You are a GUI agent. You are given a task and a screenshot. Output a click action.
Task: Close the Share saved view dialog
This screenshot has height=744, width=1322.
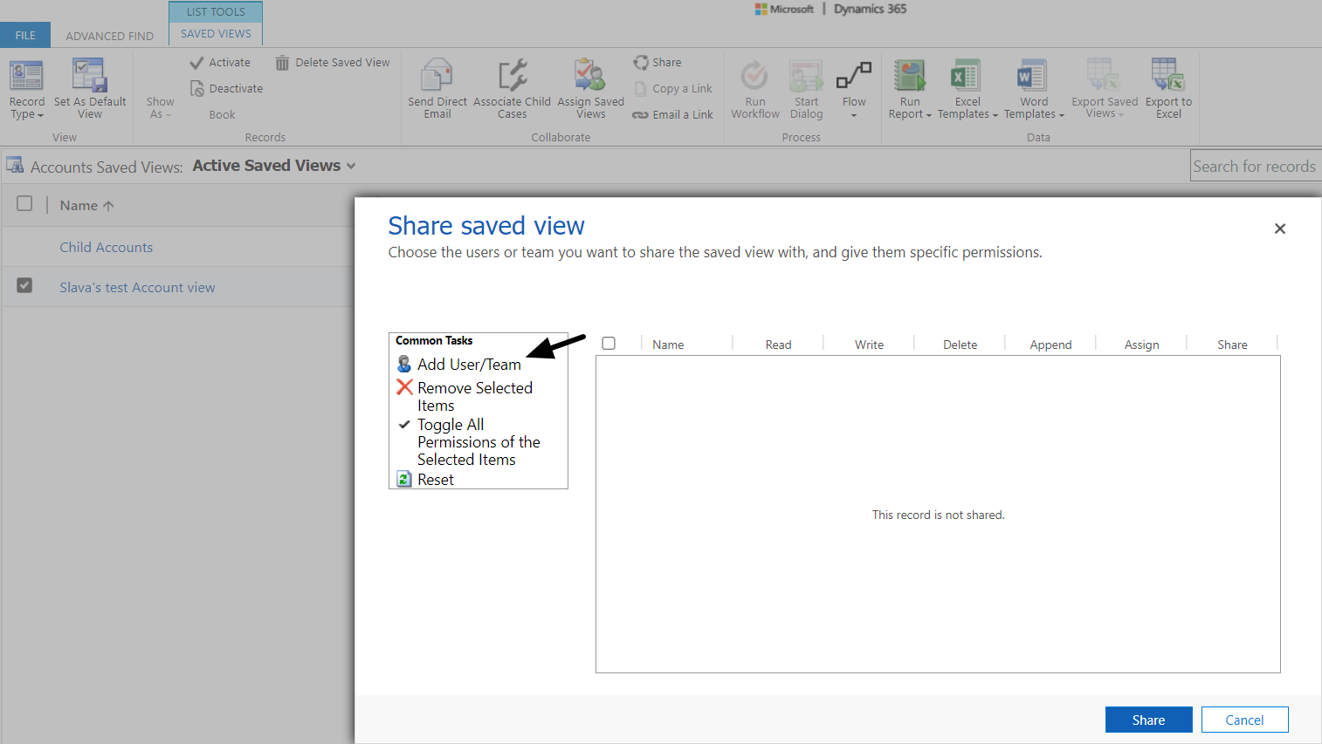pyautogui.click(x=1279, y=229)
